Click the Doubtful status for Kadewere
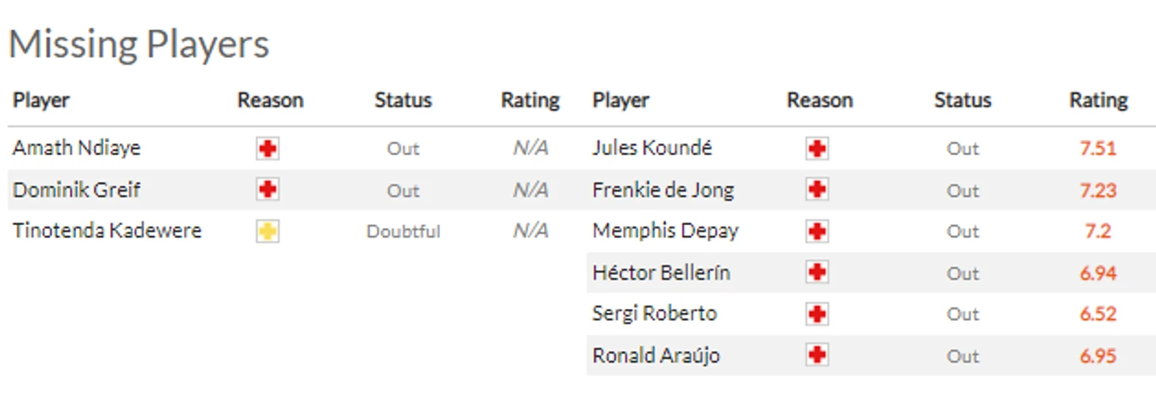The width and height of the screenshot is (1156, 408). coord(403,232)
